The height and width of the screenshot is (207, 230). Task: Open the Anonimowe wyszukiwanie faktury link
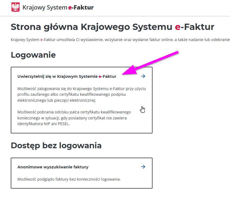[53, 167]
